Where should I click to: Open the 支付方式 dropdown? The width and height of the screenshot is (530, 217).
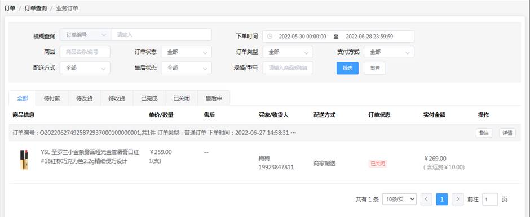[x=389, y=52]
